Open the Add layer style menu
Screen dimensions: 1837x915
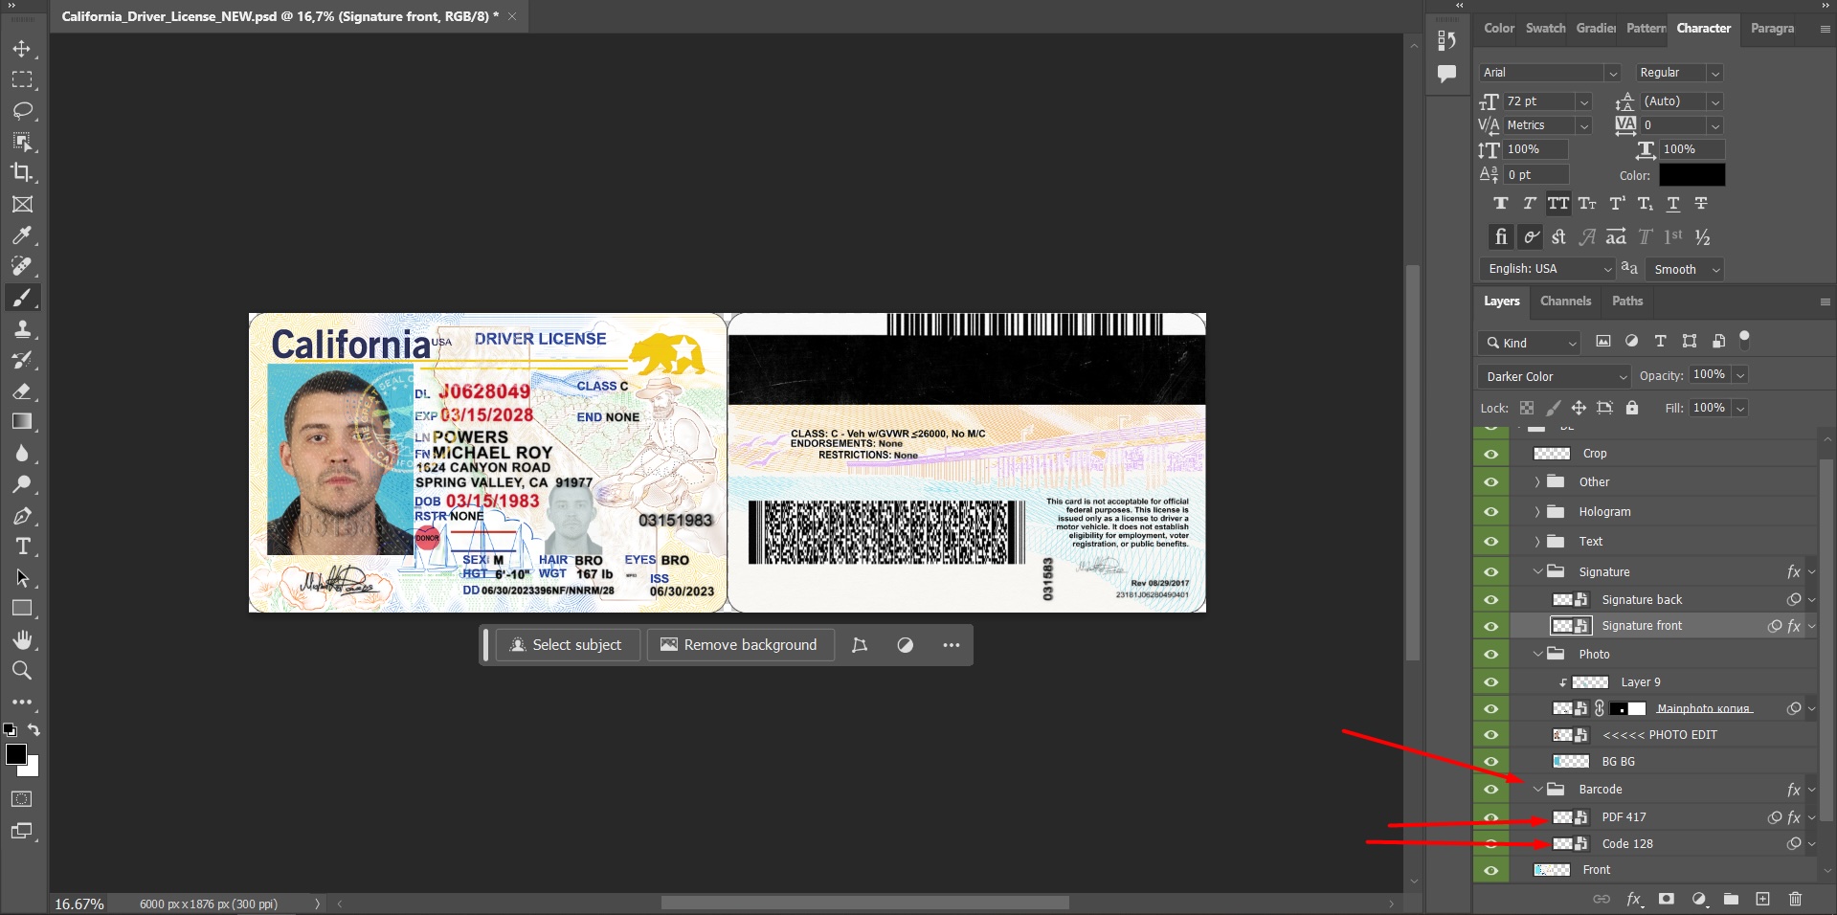[1635, 900]
